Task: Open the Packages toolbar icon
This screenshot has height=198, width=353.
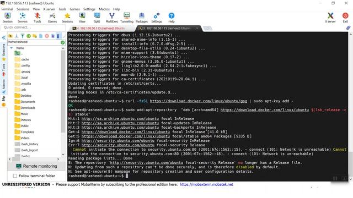Action: point(142,18)
